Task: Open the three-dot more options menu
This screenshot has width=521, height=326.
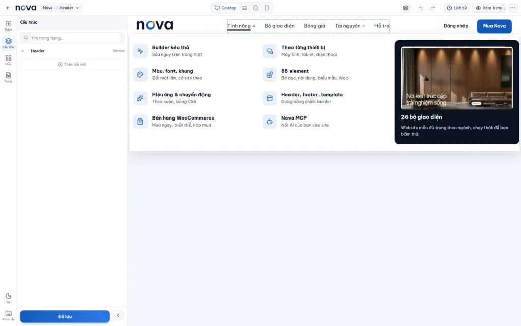Action: pyautogui.click(x=513, y=8)
